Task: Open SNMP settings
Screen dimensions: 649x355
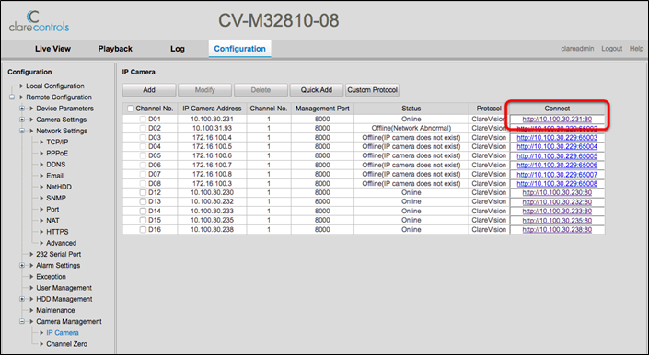Action: (56, 198)
